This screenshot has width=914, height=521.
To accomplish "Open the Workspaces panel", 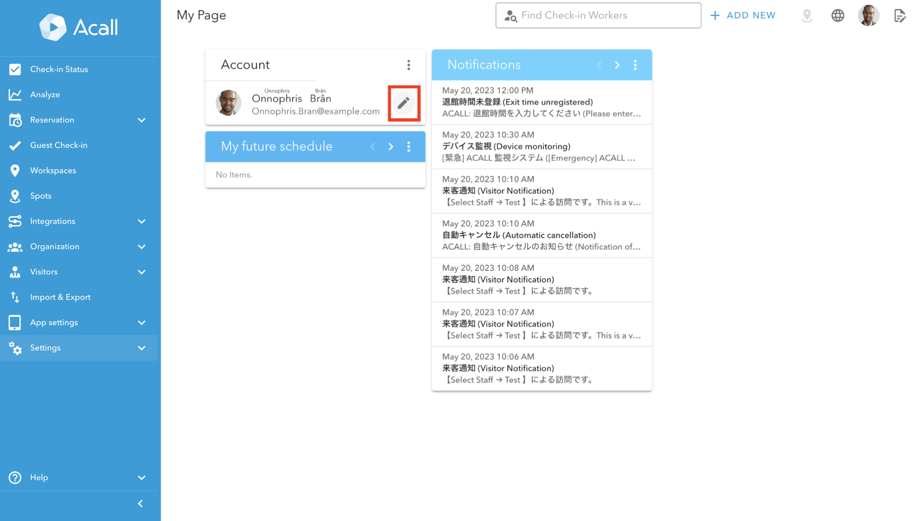I will 53,170.
